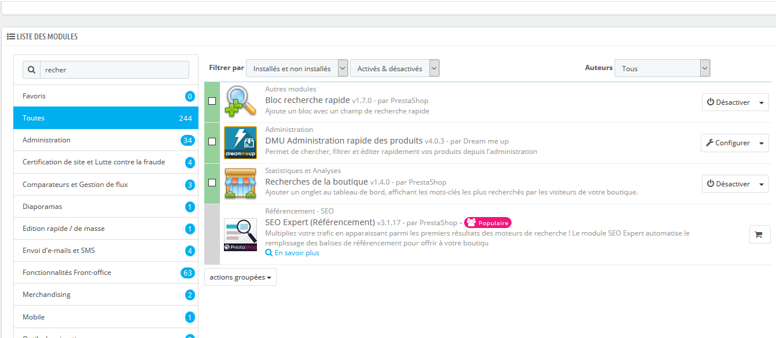This screenshot has width=776, height=338.
Task: Click the Statistiques et Analyses category label
Action: tap(303, 171)
